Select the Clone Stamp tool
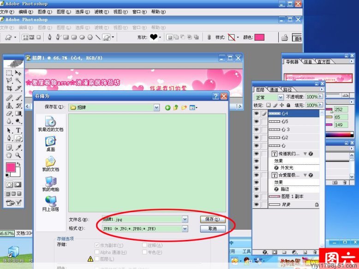This screenshot has height=269, width=359. coord(9,106)
